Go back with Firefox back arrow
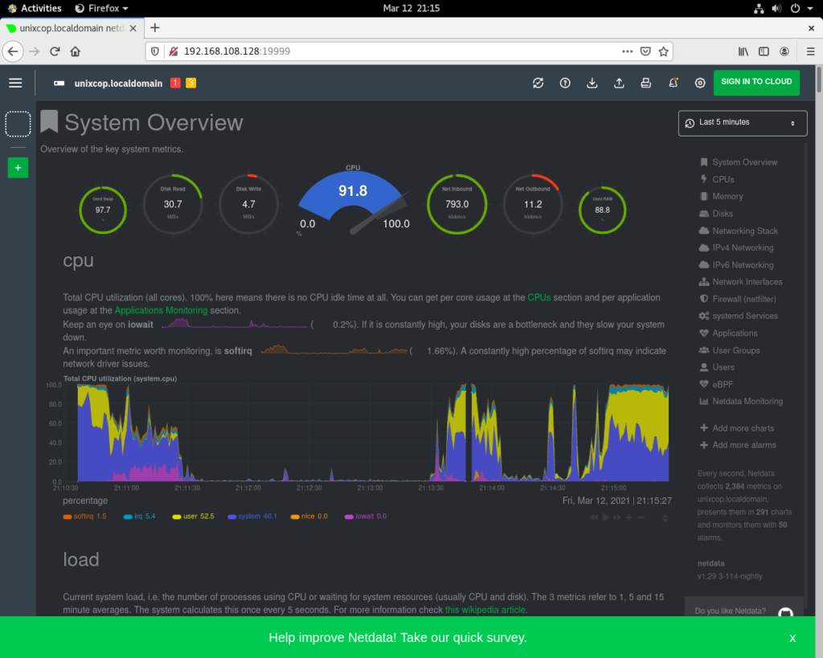 tap(13, 51)
